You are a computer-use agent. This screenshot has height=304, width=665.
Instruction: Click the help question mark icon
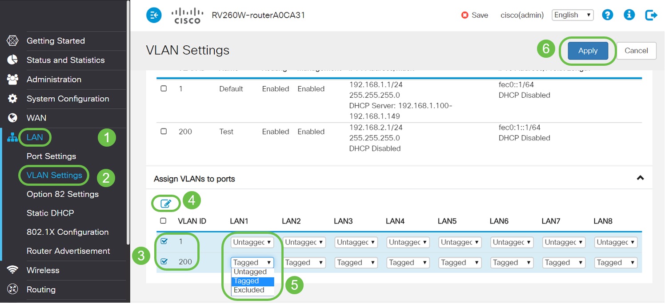(x=608, y=15)
